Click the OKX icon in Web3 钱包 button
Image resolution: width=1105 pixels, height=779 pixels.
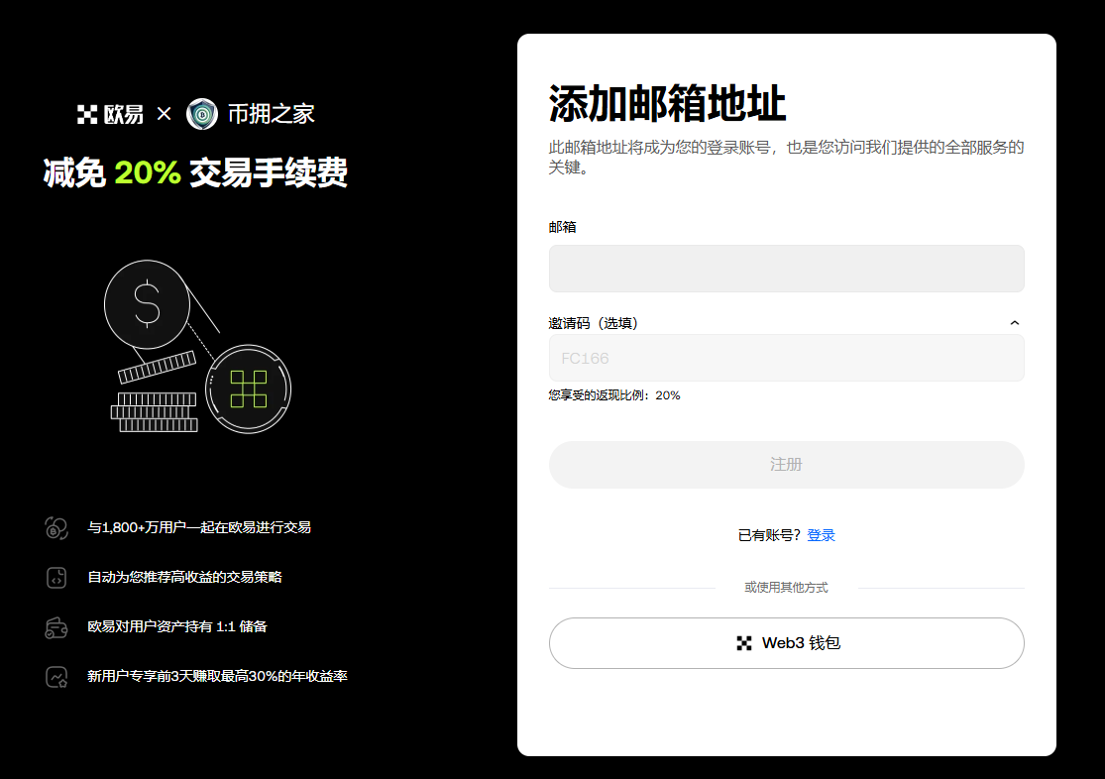click(744, 643)
